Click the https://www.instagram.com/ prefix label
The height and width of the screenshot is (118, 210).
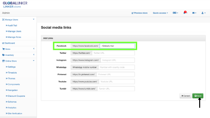point(86,60)
